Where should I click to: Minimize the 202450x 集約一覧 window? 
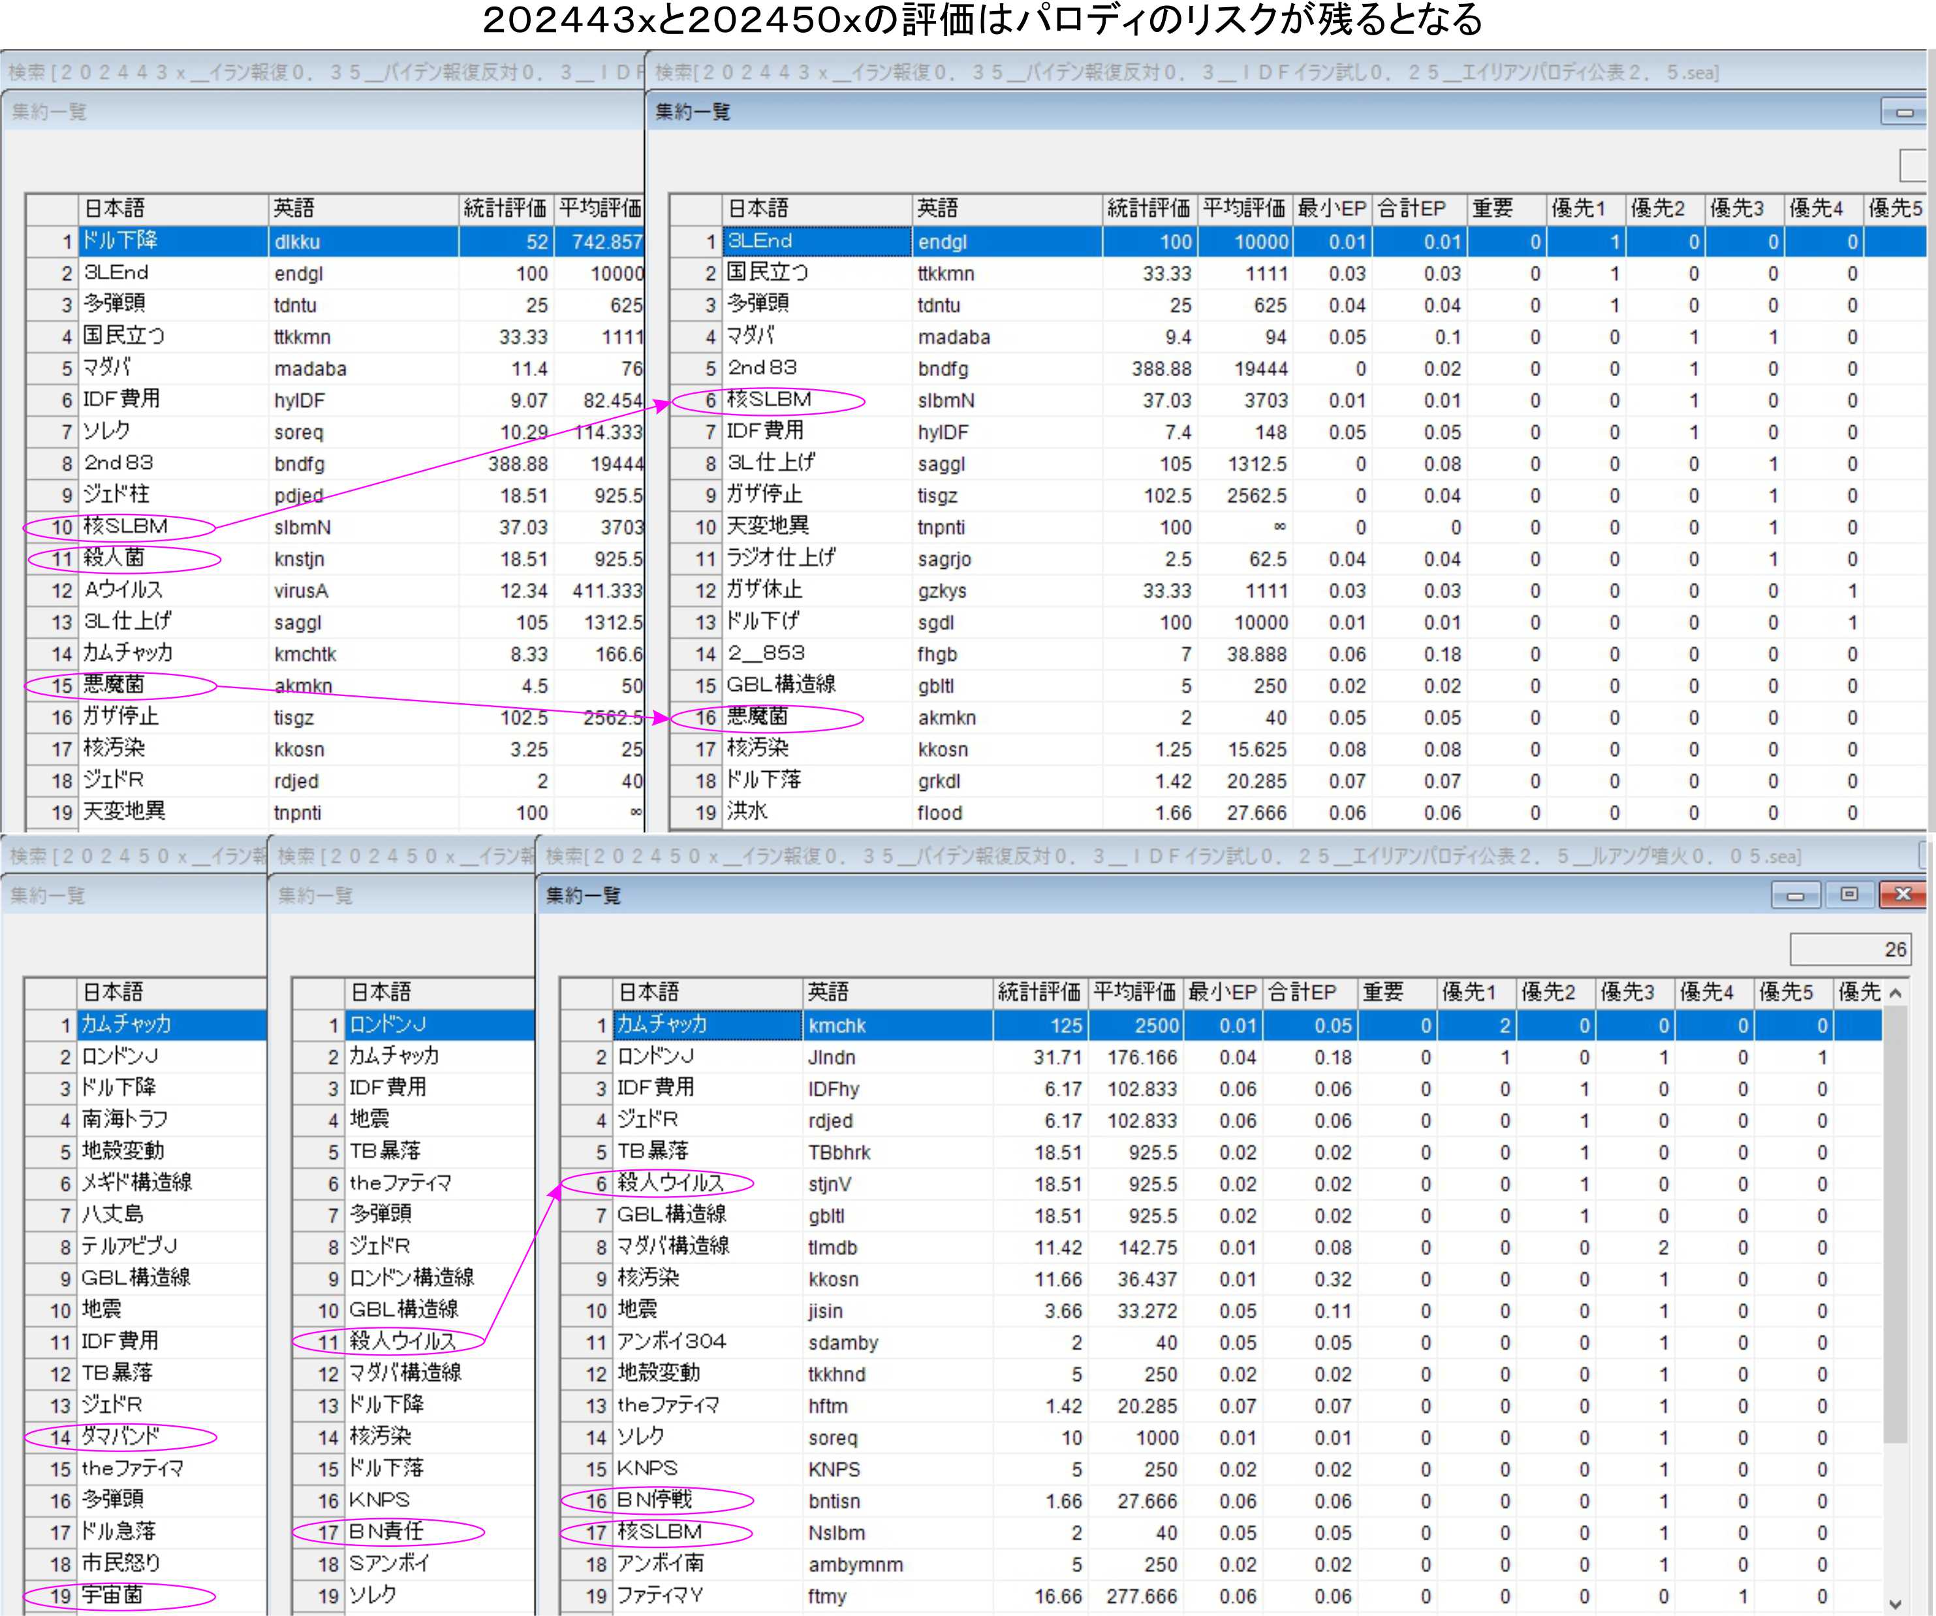tap(1795, 895)
